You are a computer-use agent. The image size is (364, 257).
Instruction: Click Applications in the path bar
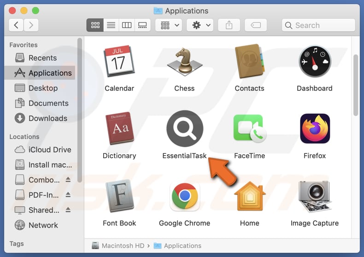click(177, 245)
